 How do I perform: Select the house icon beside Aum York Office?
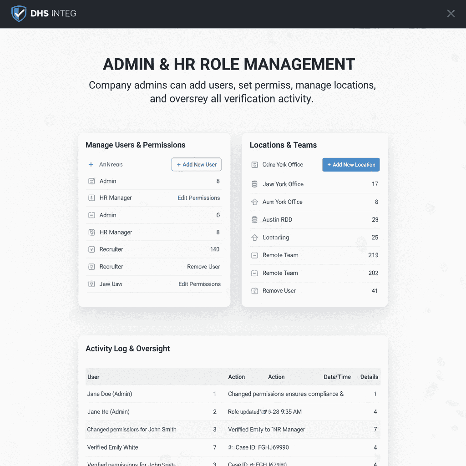pyautogui.click(x=254, y=202)
